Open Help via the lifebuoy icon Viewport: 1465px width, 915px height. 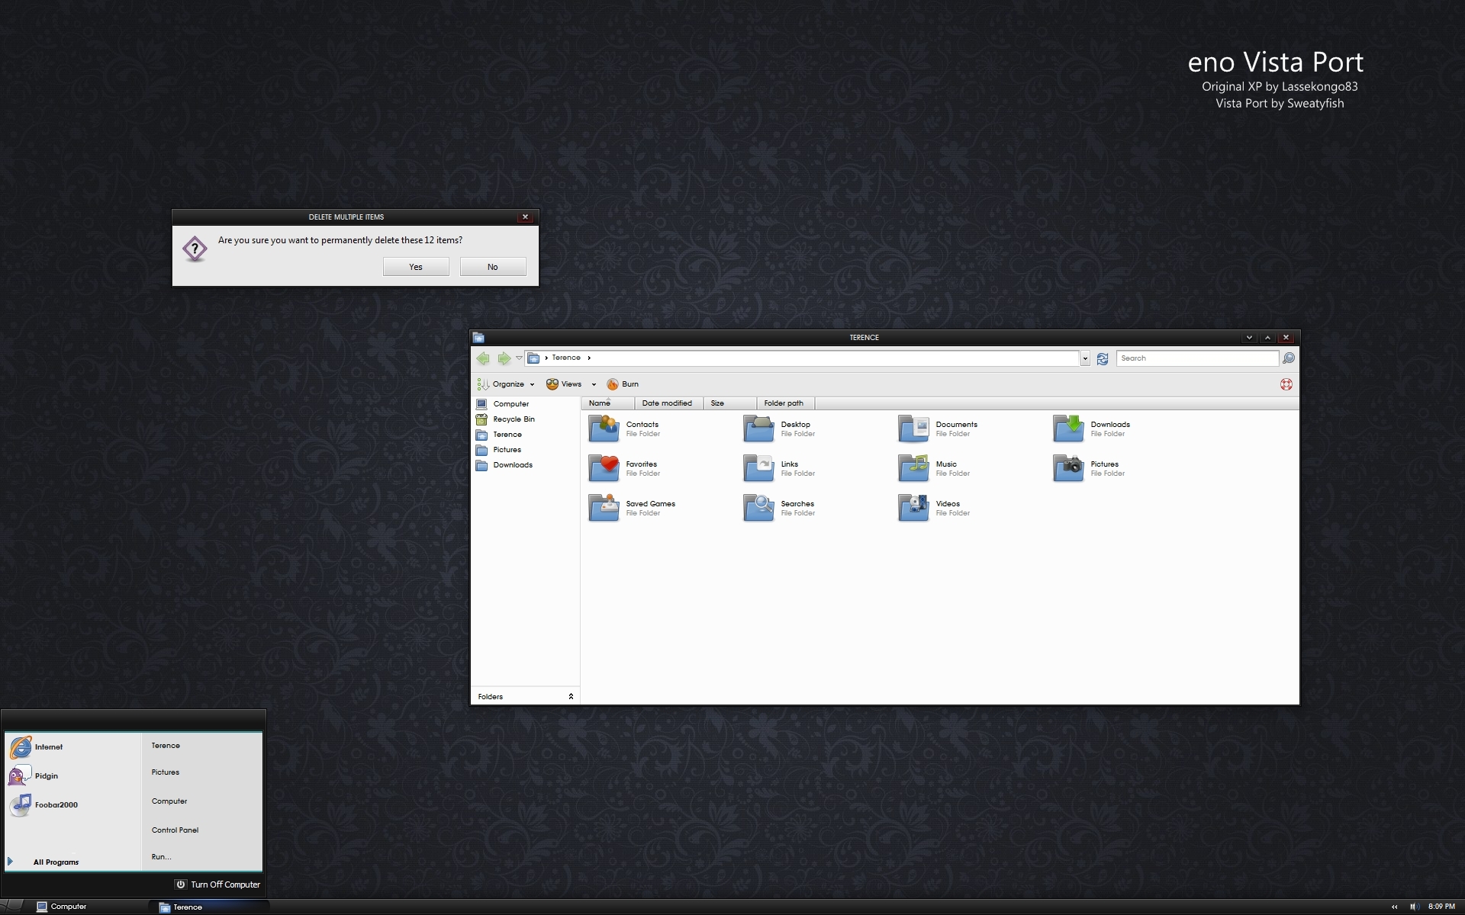1286,384
